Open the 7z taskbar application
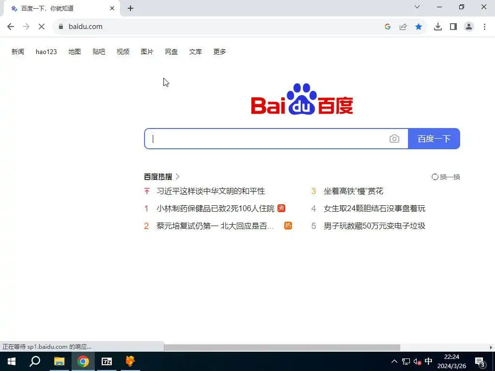 107,361
